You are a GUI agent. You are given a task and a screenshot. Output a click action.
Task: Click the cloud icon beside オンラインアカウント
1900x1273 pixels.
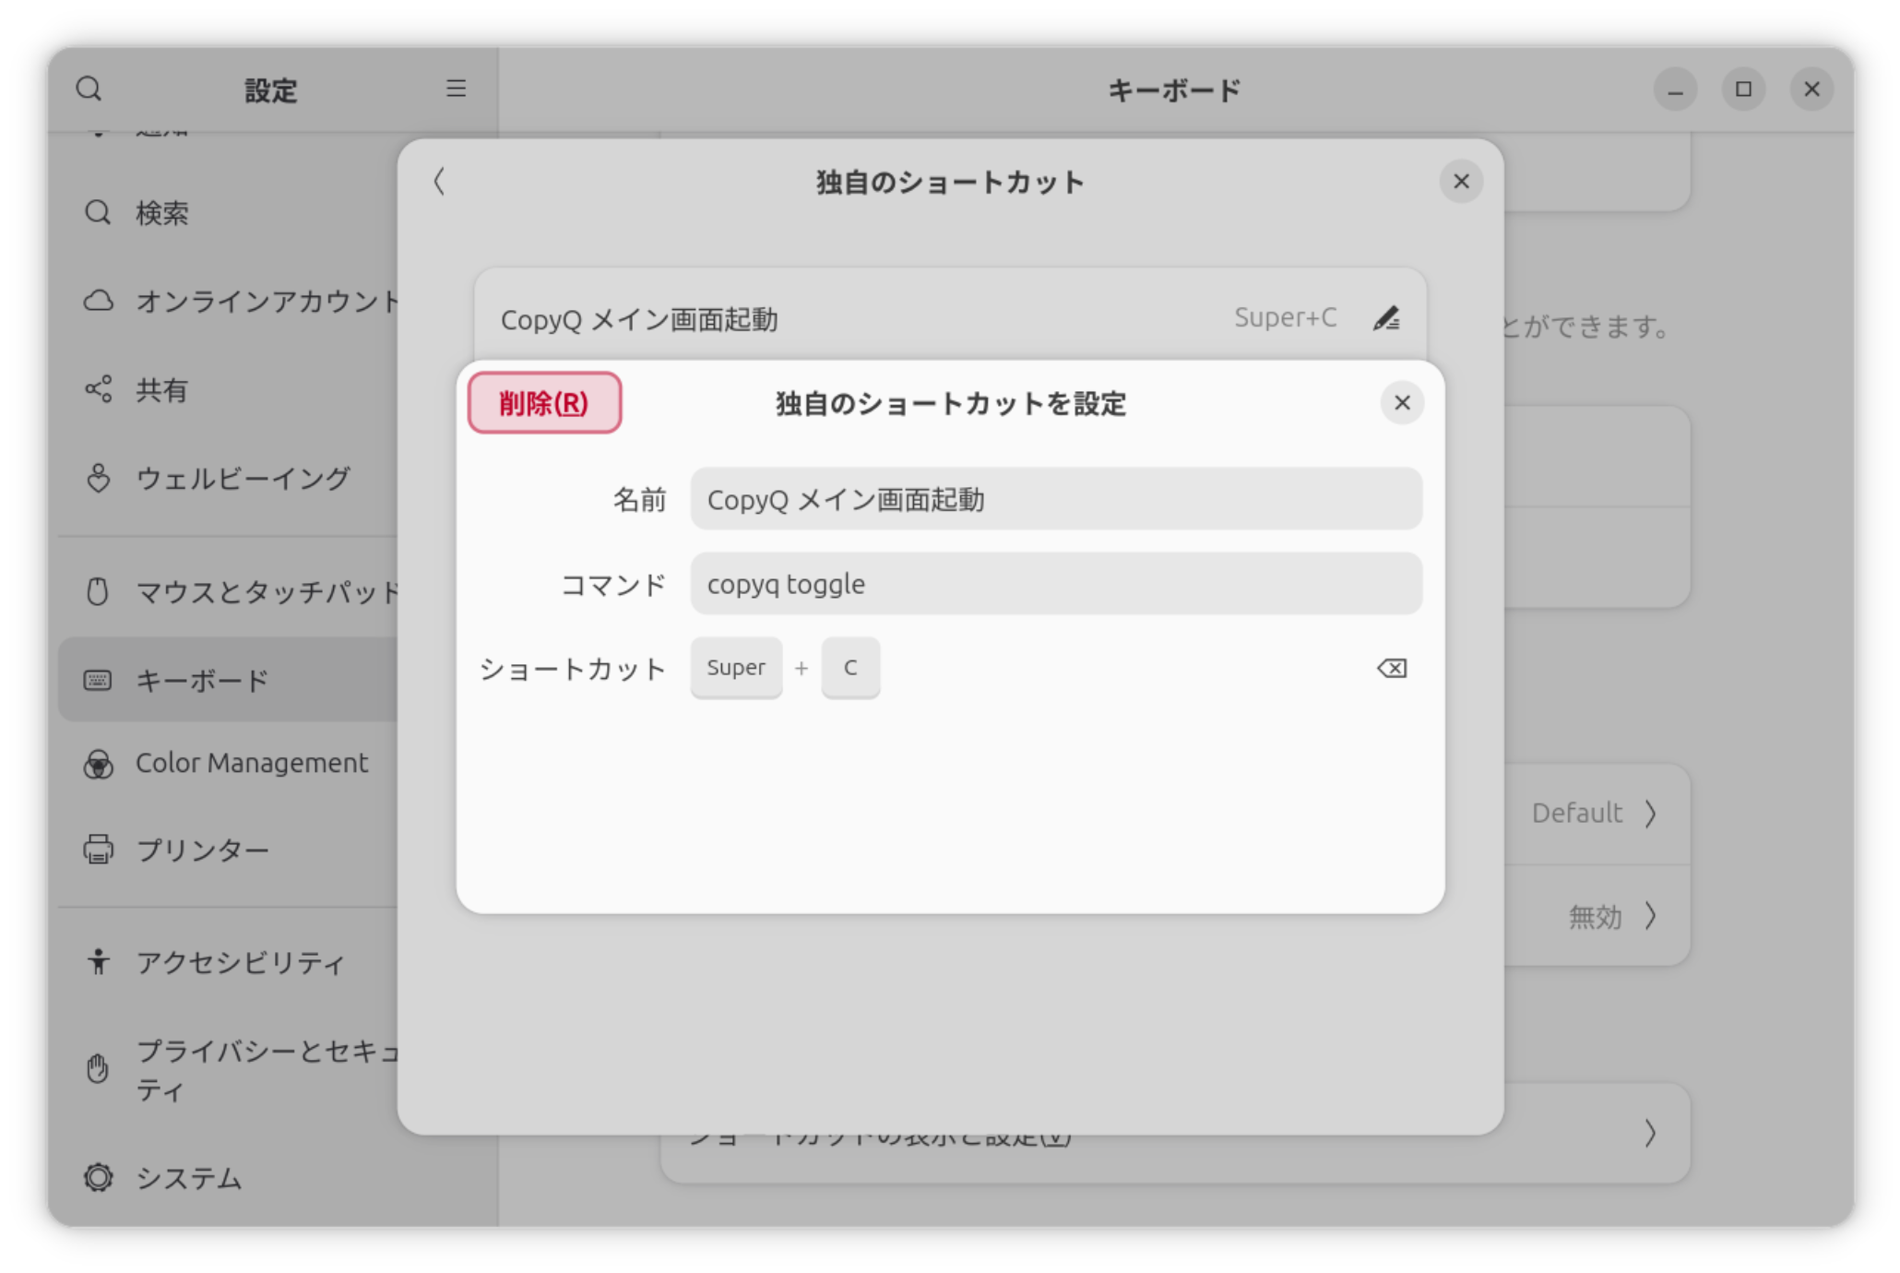[98, 301]
